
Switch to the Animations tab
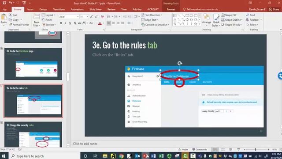pyautogui.click(x=77, y=9)
